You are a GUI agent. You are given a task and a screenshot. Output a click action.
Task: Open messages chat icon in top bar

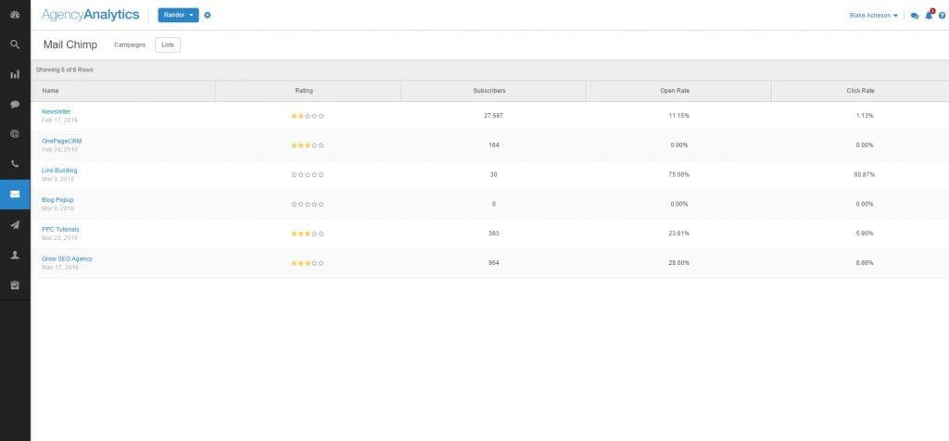pyautogui.click(x=915, y=16)
